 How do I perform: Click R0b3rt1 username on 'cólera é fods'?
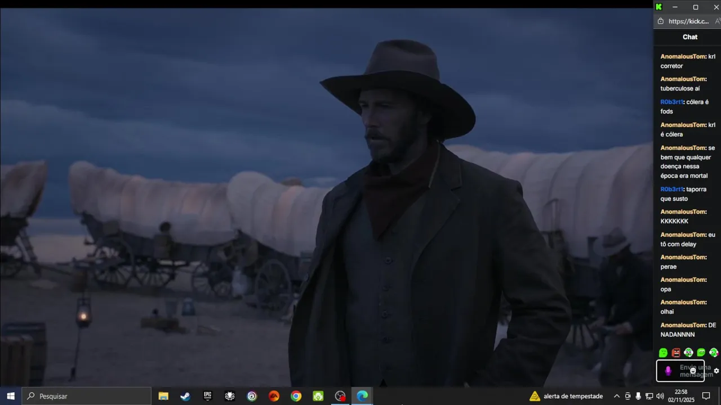pyautogui.click(x=673, y=102)
